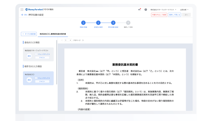Click the back arrow icon
Viewport: 212px width, 121px height.
tap(22, 15)
